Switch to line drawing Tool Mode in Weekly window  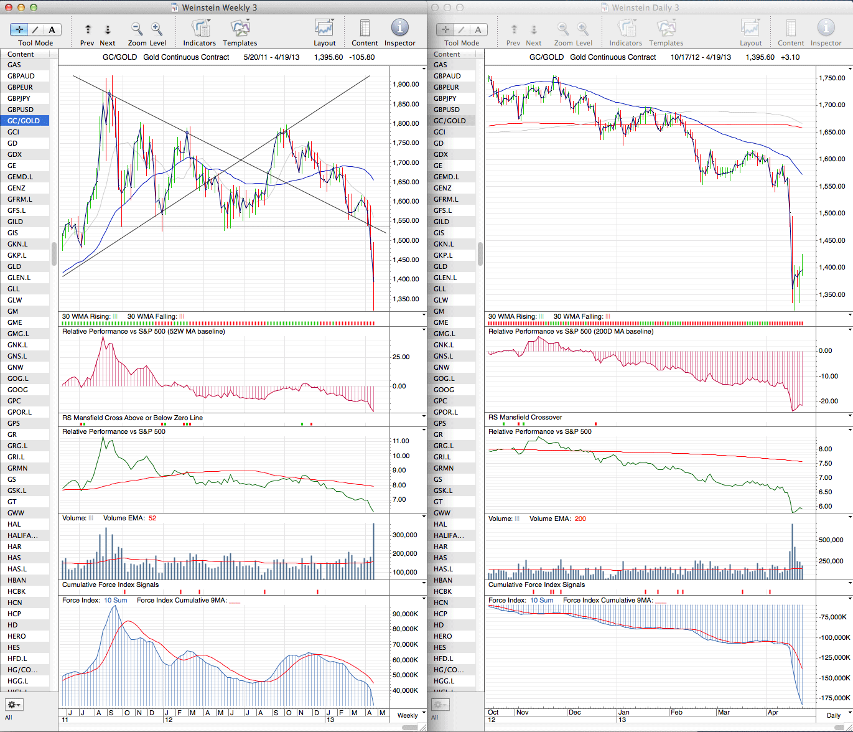pyautogui.click(x=35, y=29)
